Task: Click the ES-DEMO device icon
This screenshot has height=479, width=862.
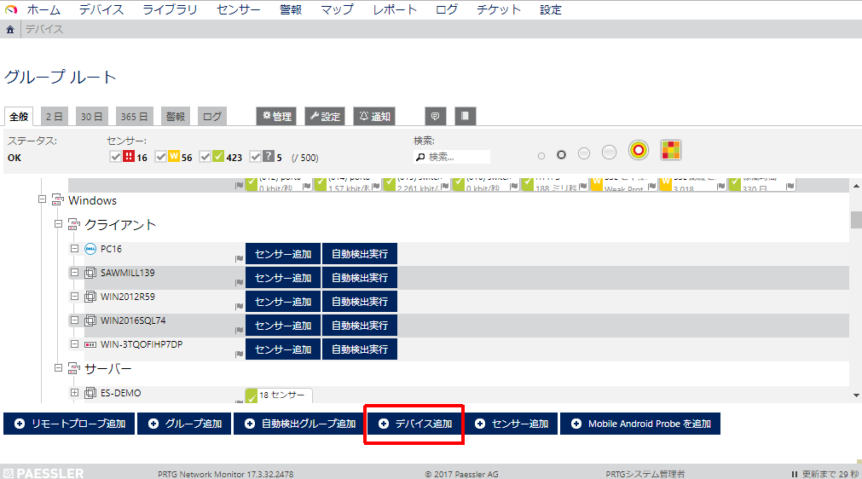Action: point(90,393)
